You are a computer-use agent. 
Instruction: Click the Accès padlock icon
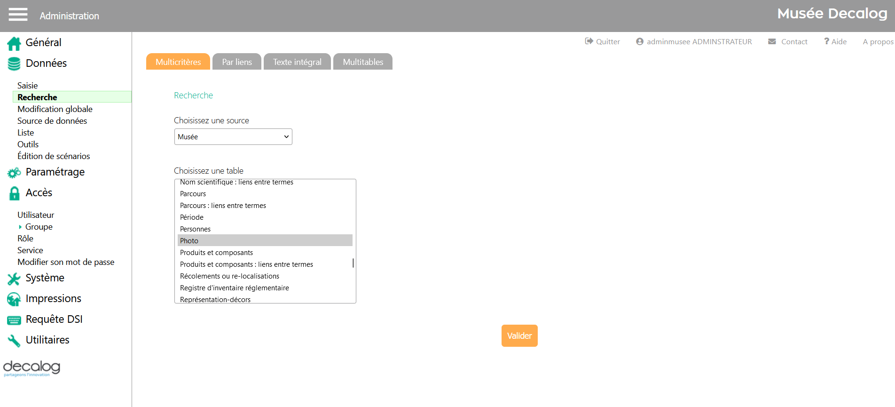[14, 193]
